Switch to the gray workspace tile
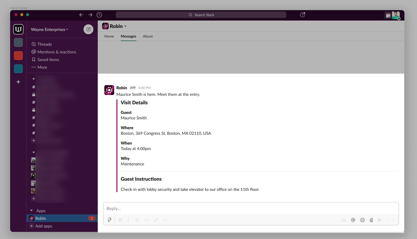The height and width of the screenshot is (239, 417). [18, 42]
